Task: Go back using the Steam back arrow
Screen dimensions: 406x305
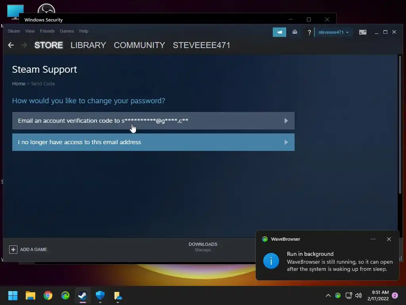Action: [x=11, y=45]
